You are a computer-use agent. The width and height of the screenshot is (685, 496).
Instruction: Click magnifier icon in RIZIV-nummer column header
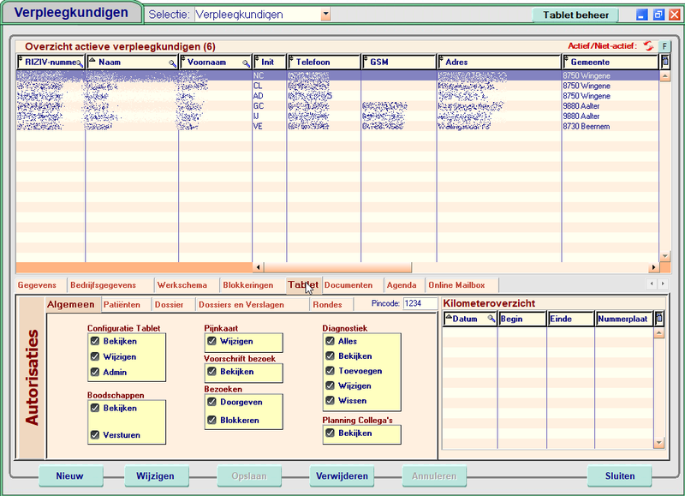(x=80, y=63)
